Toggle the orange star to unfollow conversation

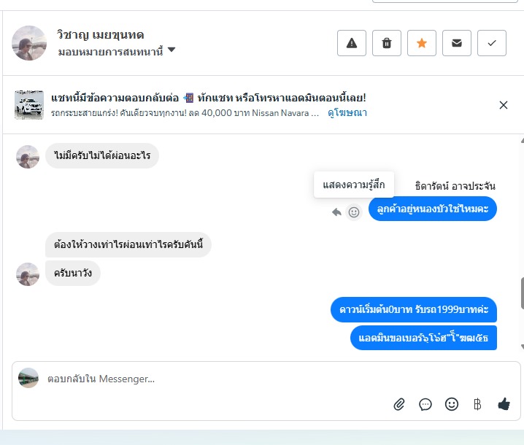[422, 43]
